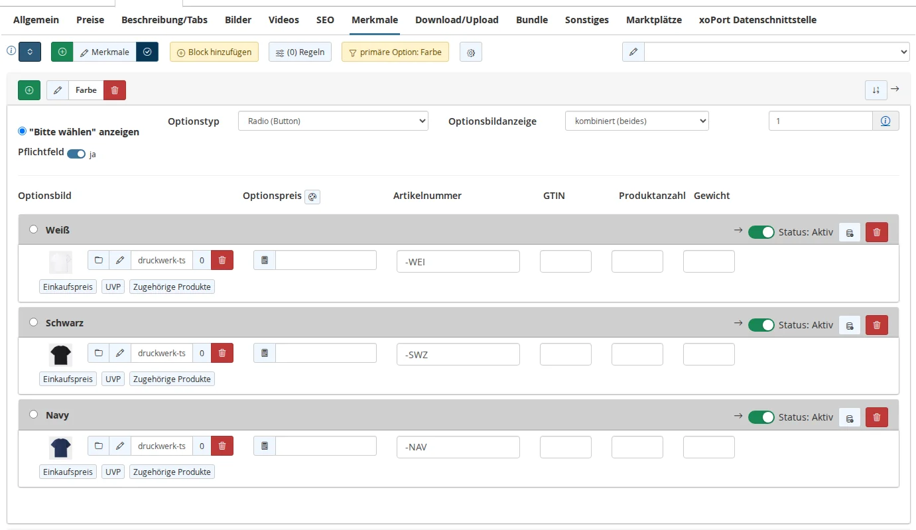Open the Optionstyp dropdown
Screen dimensions: 916x530
point(333,121)
